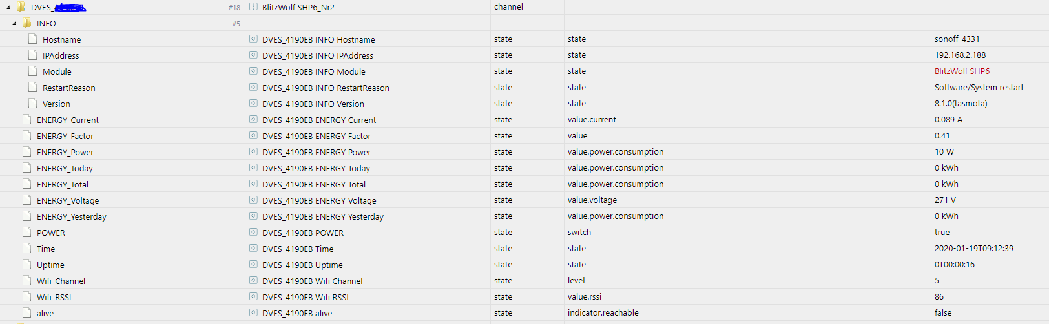
Task: Collapse the INFO folder arrow
Action: pos(14,23)
